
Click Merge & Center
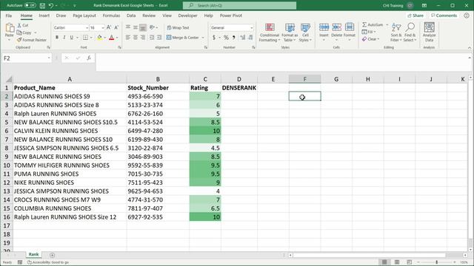tap(183, 38)
